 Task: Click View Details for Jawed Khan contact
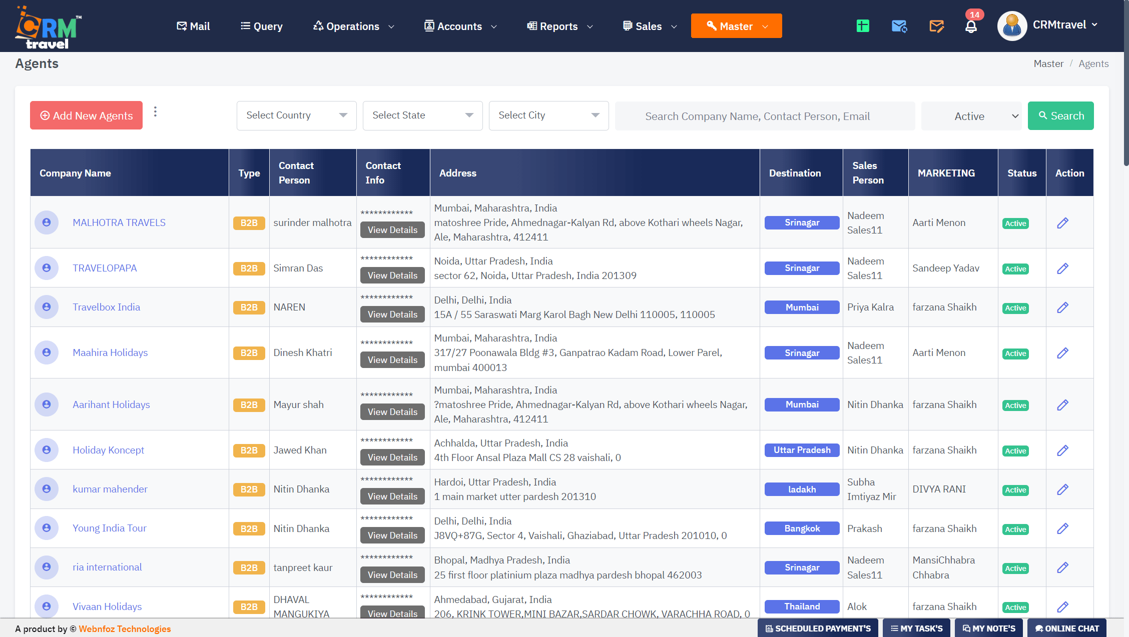coord(392,456)
